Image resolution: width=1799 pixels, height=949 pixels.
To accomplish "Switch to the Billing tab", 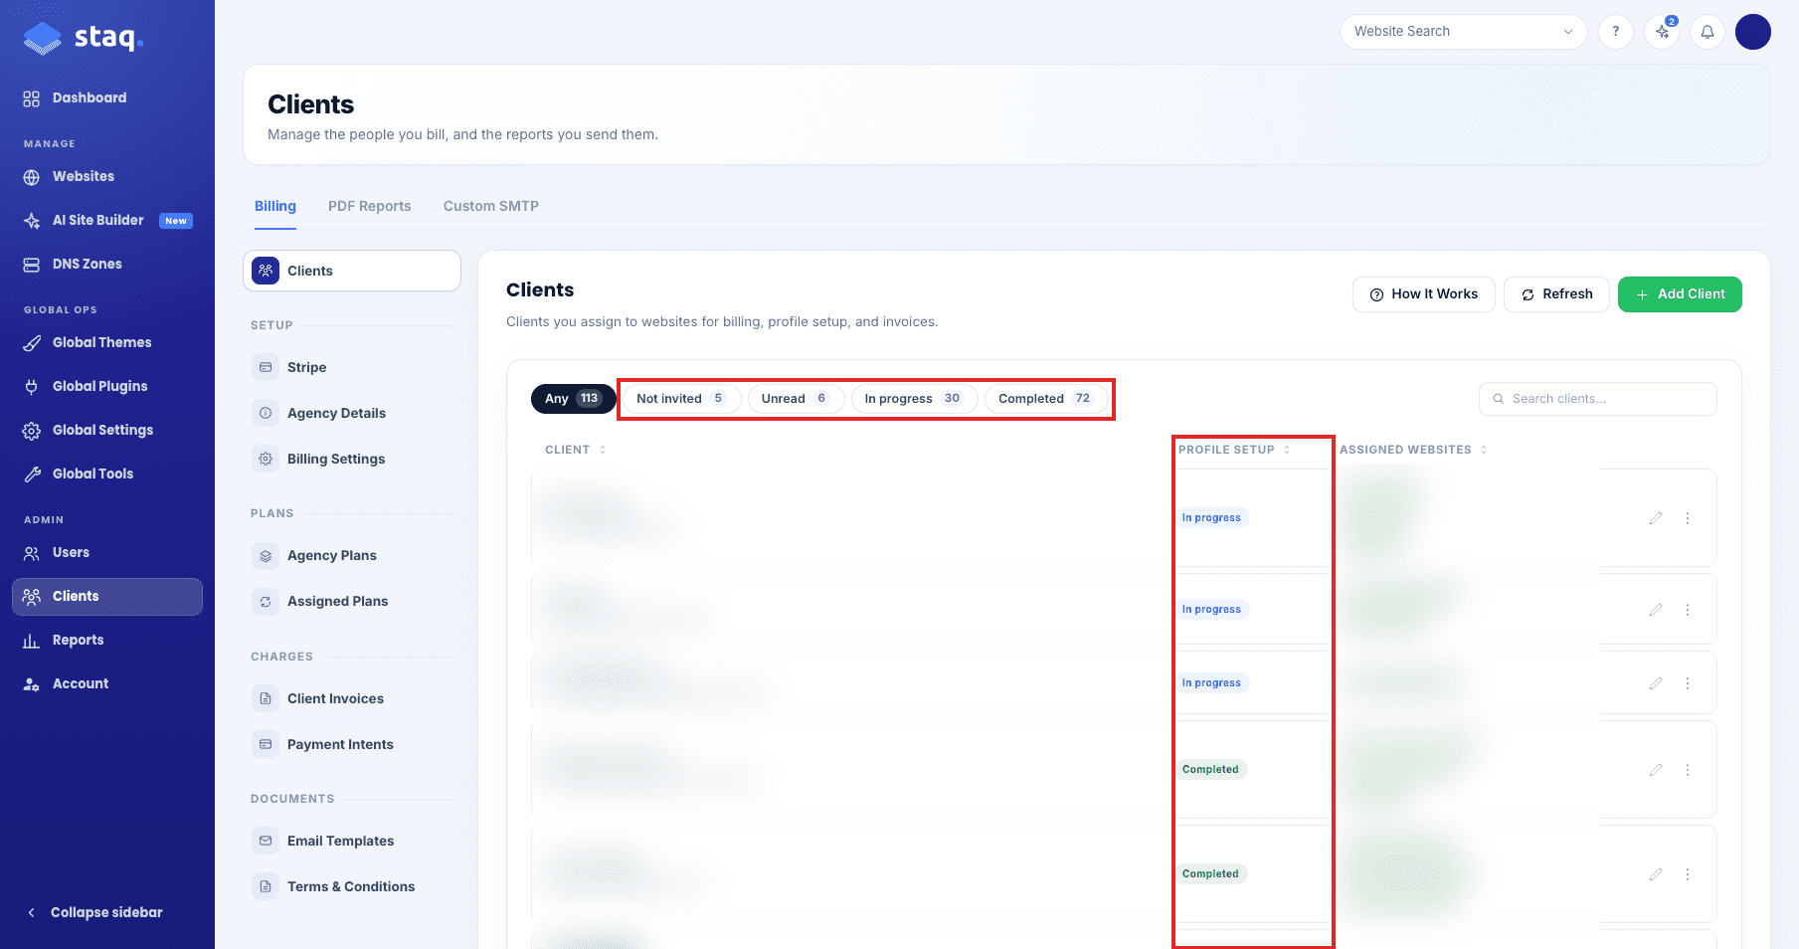I will (275, 206).
